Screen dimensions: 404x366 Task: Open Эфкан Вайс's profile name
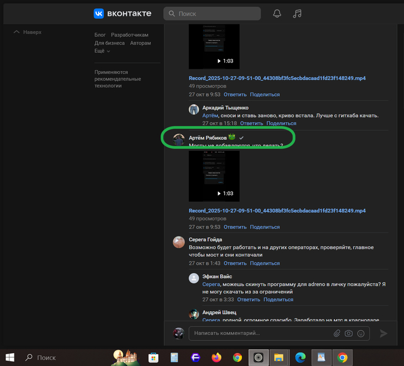pos(218,277)
